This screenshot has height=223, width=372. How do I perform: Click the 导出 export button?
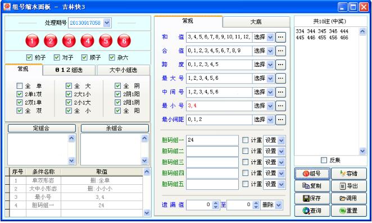click(349, 186)
